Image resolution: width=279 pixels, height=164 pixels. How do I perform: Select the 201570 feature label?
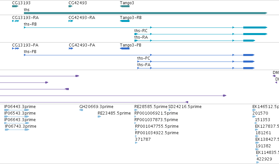click(x=260, y=113)
